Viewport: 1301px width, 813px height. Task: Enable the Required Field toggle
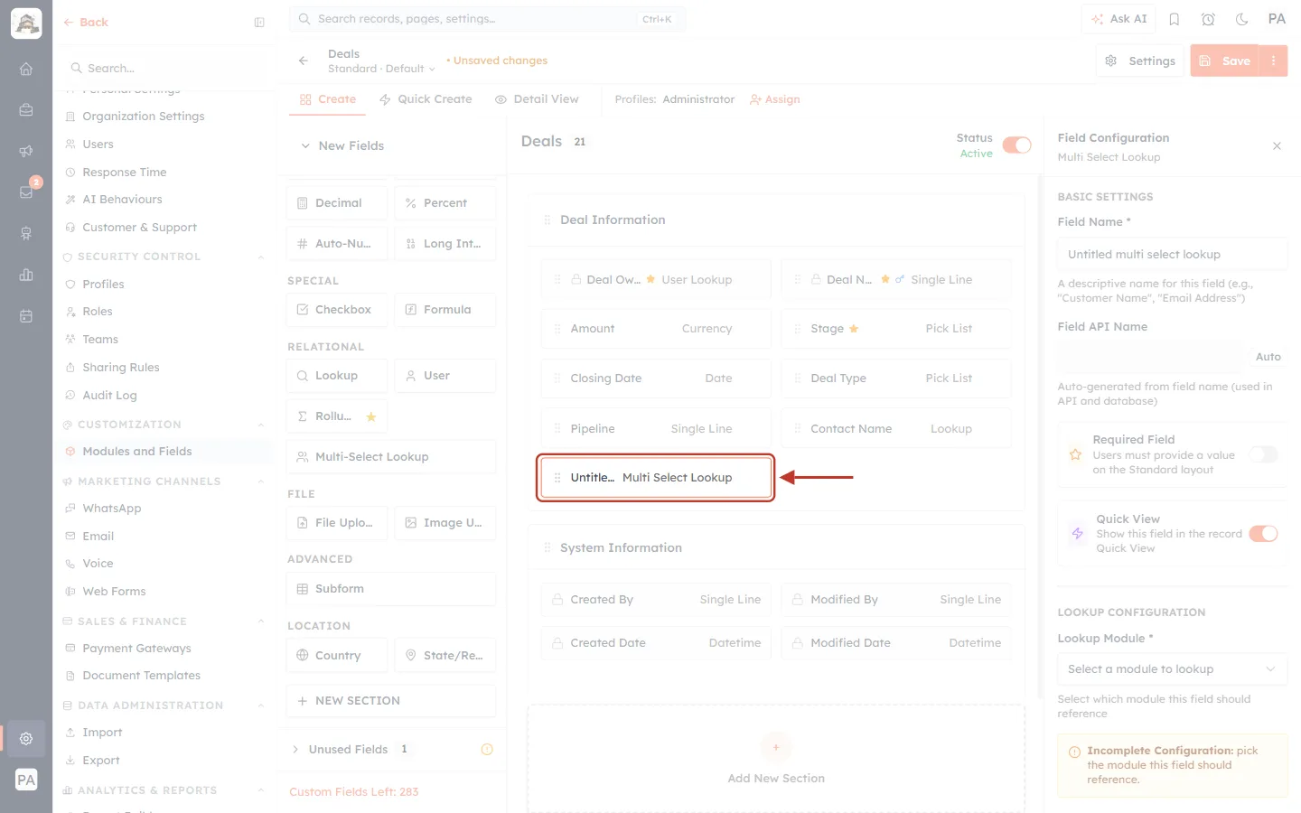(1264, 454)
